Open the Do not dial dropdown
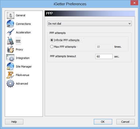The height and width of the screenshot is (129, 140). tap(90, 24)
